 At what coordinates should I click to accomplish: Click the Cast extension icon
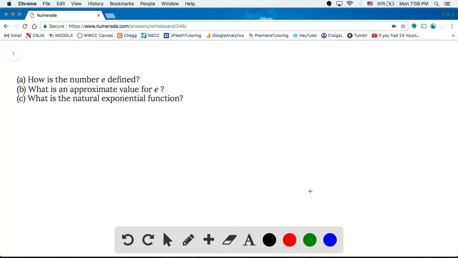coord(424,26)
